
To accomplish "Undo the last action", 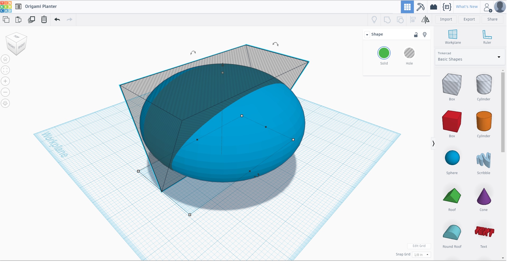I will (57, 19).
